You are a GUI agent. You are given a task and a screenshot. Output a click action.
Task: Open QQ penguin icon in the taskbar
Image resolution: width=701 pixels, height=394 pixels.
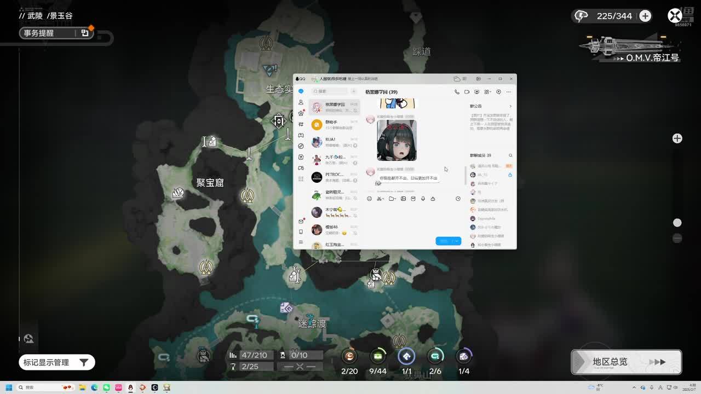130,387
